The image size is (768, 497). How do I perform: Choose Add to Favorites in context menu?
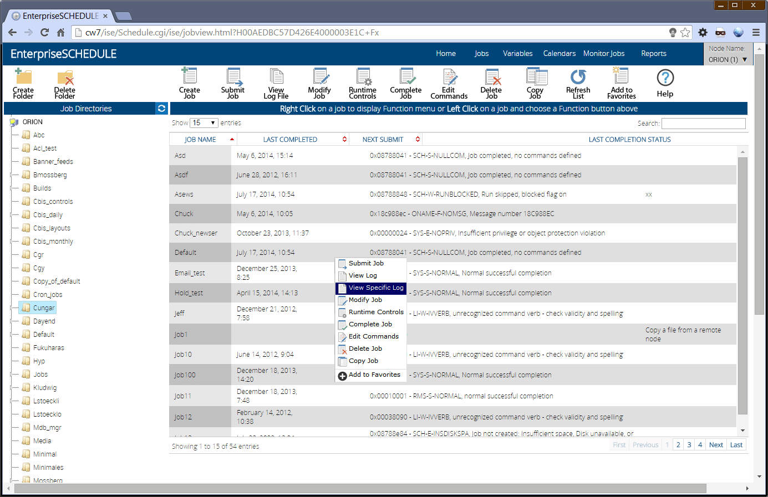[x=371, y=375]
